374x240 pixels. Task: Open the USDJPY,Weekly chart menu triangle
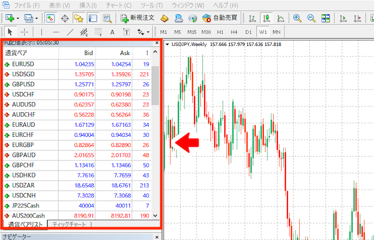pos(167,44)
